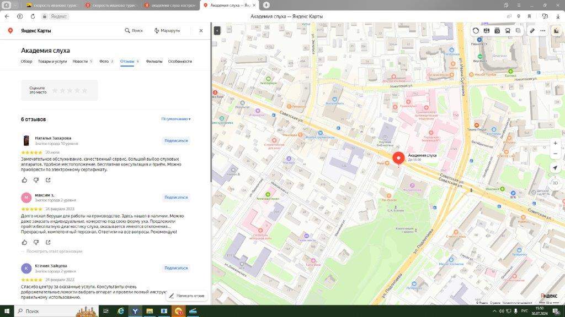Screen dimensions: 565x317
Task: Show public transport on the map
Action: (507, 31)
